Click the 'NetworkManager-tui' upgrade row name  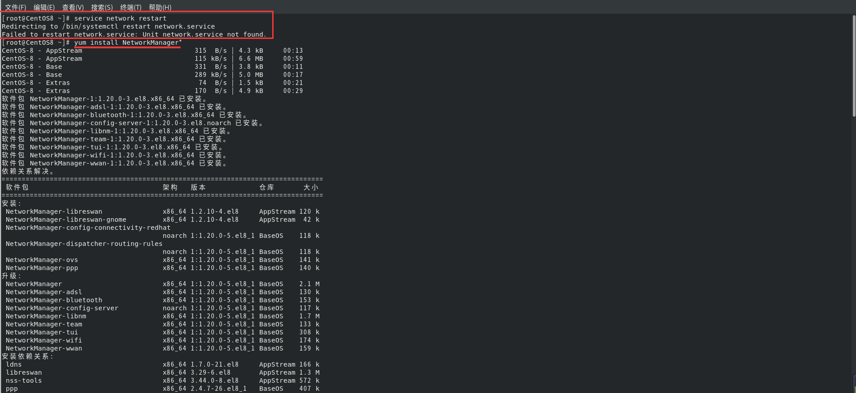[x=42, y=332]
